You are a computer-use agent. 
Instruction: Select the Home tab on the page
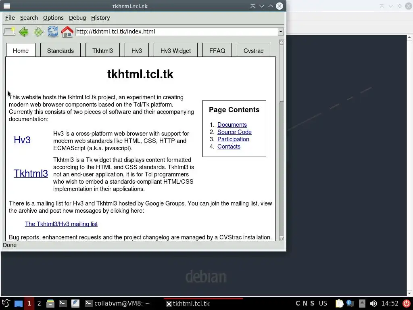[21, 50]
